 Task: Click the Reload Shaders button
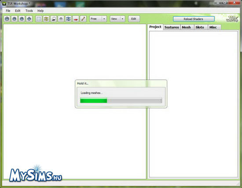coord(194,19)
